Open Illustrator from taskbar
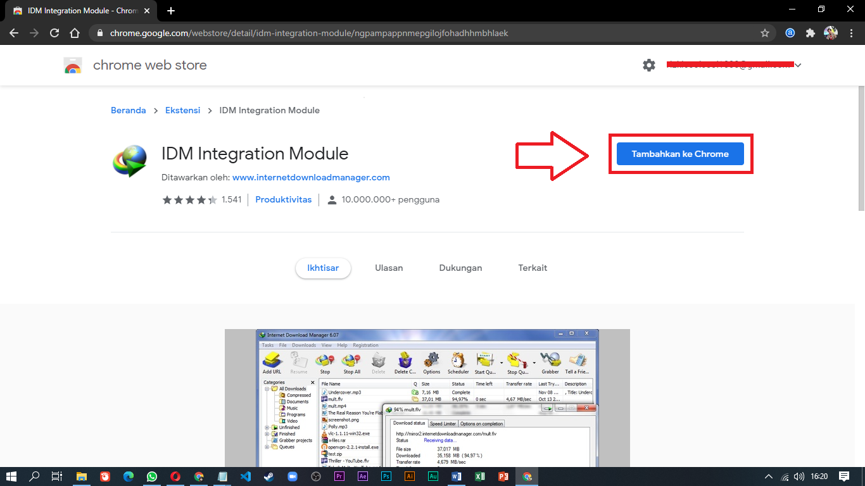Screen dimensions: 865x486 410,477
